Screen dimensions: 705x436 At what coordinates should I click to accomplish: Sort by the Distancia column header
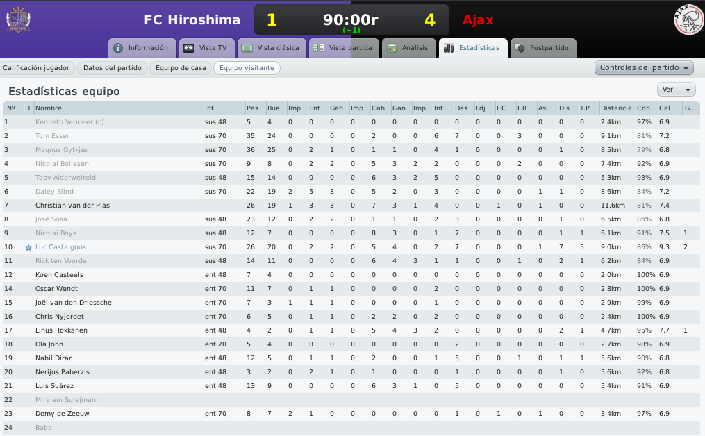[616, 108]
